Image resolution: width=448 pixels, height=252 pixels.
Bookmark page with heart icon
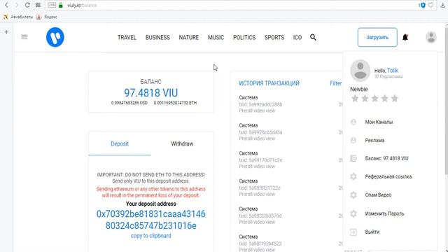point(430,5)
